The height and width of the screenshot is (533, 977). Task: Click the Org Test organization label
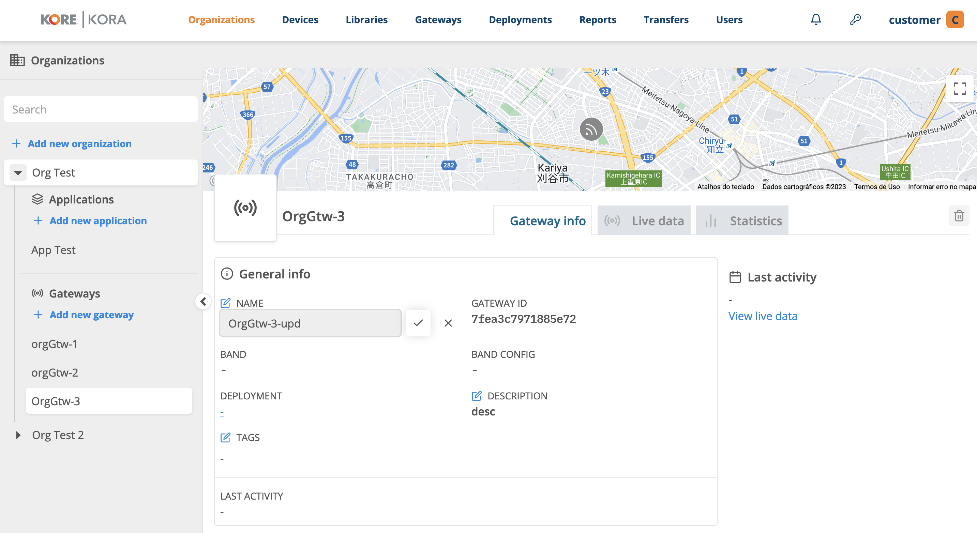point(54,172)
